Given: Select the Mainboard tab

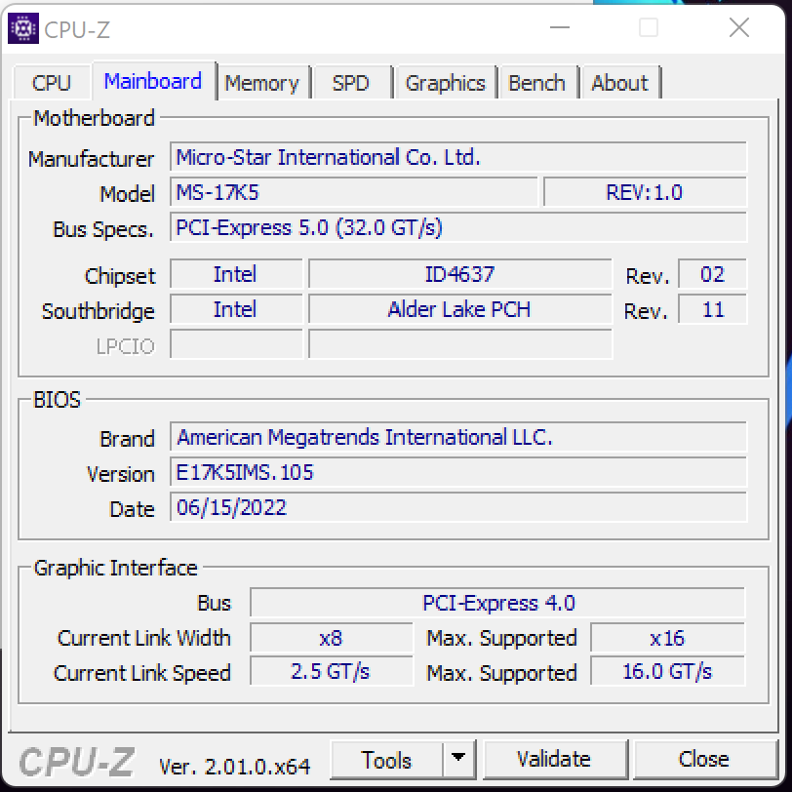Looking at the screenshot, I should coord(152,81).
